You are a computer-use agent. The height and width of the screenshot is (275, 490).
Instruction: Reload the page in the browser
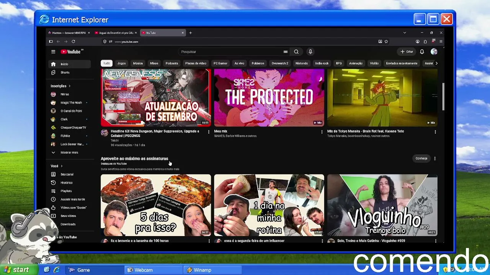point(73,42)
